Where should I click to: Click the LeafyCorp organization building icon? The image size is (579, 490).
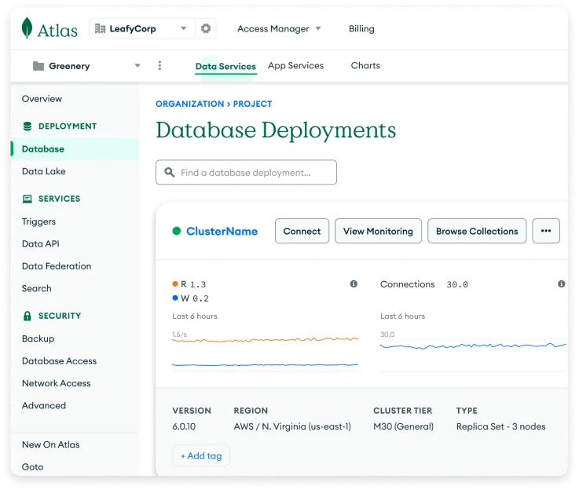100,28
